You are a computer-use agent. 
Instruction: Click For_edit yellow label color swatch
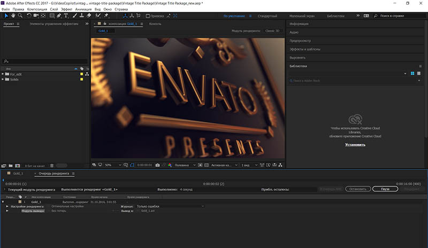point(81,74)
